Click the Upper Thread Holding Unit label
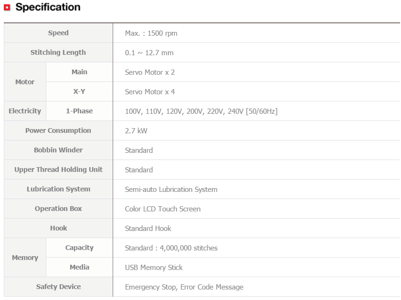 [x=58, y=170]
